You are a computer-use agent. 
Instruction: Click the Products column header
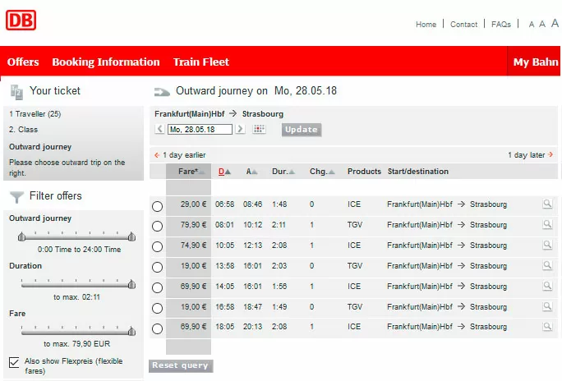click(364, 172)
